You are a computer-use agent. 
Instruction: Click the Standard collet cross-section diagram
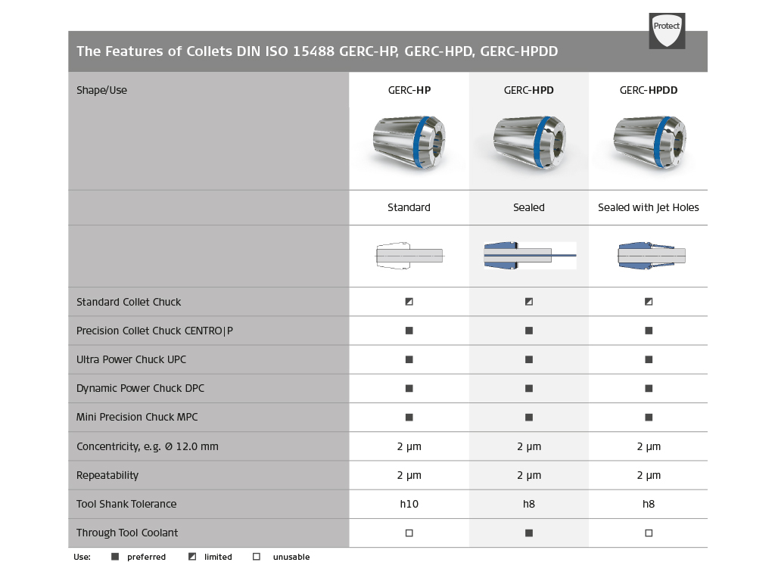tap(409, 256)
